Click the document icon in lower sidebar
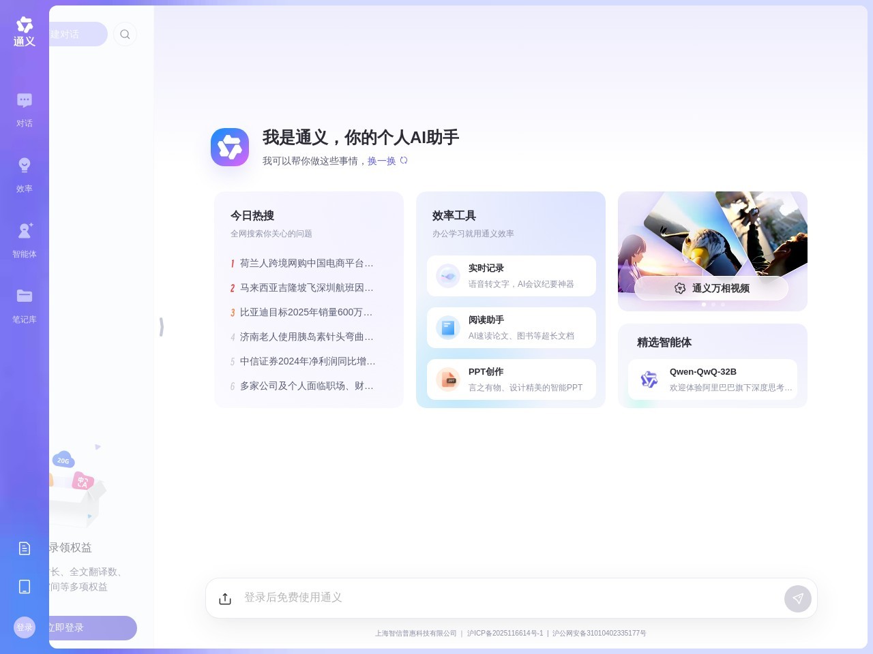Image resolution: width=873 pixels, height=654 pixels. (25, 548)
